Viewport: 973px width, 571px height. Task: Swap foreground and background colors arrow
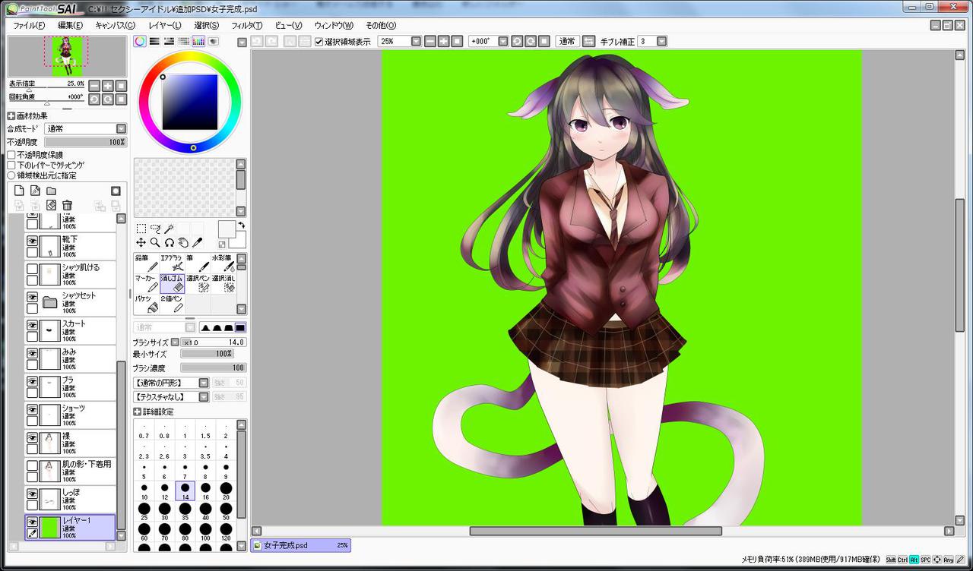click(241, 225)
